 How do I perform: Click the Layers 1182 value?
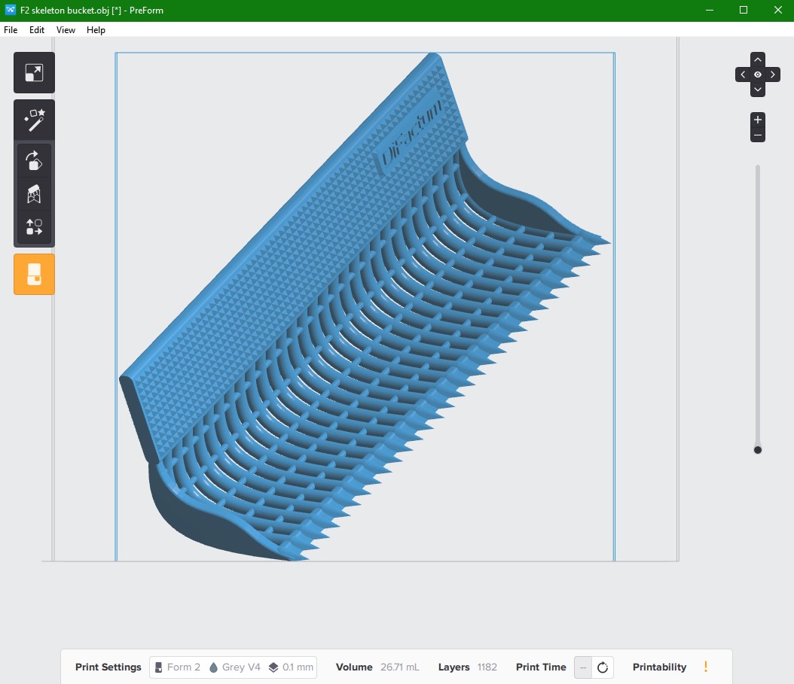tap(487, 667)
